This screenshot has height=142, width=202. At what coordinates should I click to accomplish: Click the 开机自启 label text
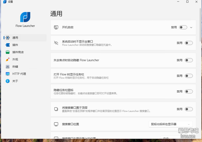[68, 27]
